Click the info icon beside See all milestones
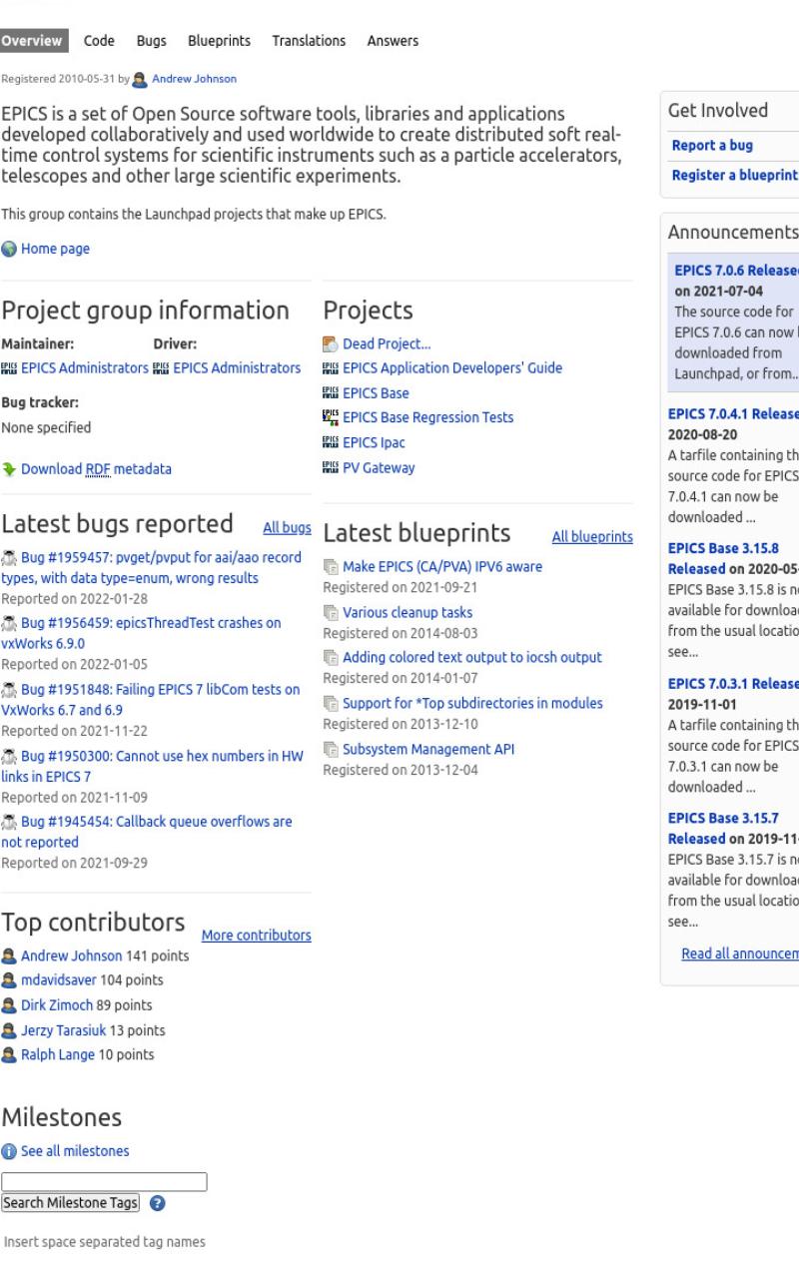799x1278 pixels. click(x=8, y=1152)
